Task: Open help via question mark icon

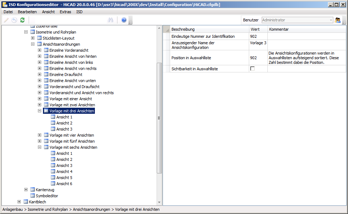Action: tap(124, 20)
